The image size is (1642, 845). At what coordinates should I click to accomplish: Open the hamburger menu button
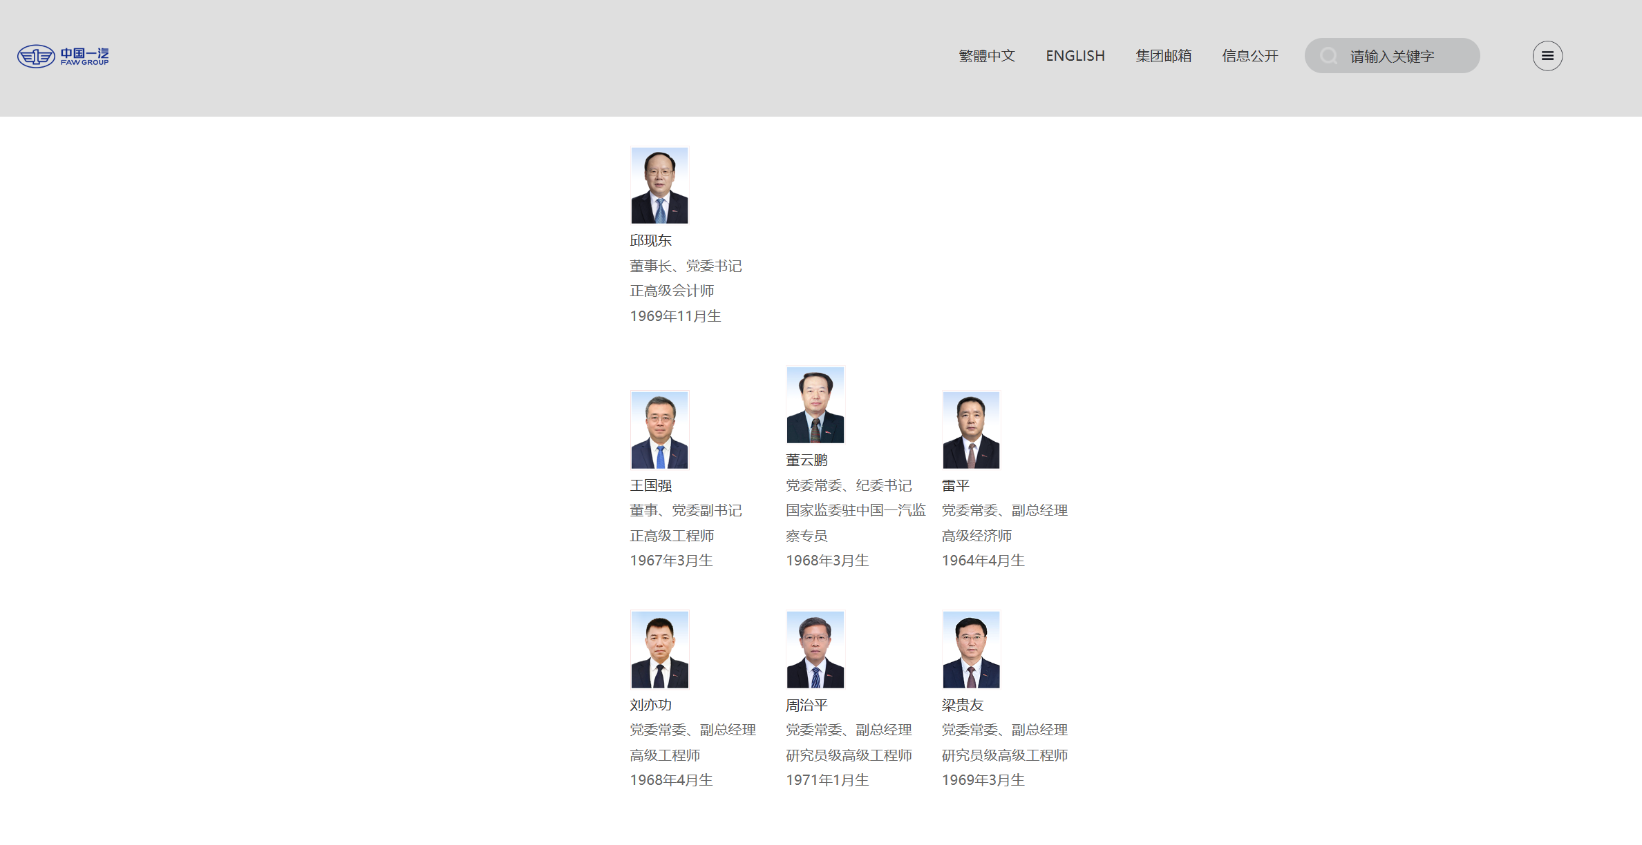(x=1547, y=56)
